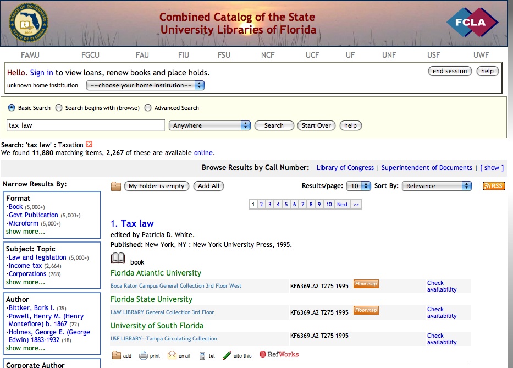Click the tax law search input field
513x368 pixels.
[86, 125]
